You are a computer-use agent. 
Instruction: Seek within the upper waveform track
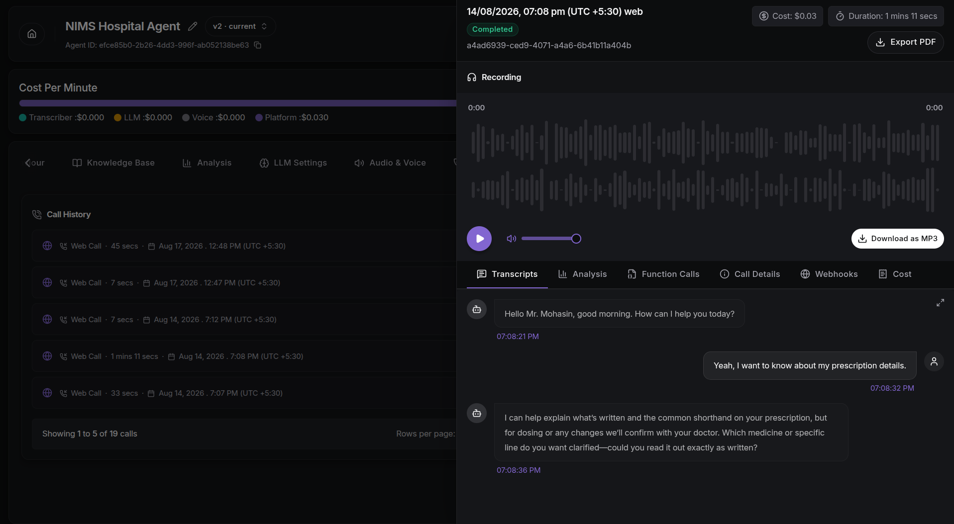click(x=705, y=143)
